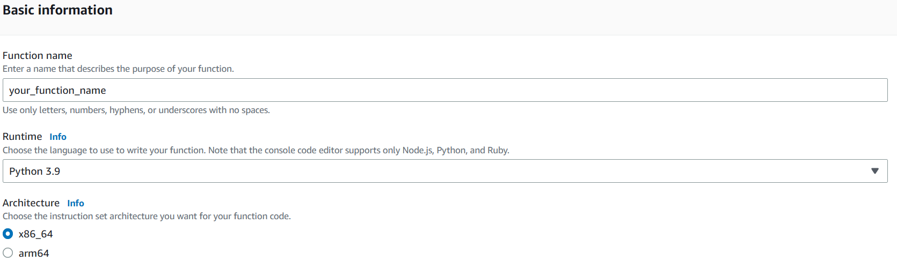Select the arm64 architecture radio button
This screenshot has height=261, width=897.
point(8,252)
